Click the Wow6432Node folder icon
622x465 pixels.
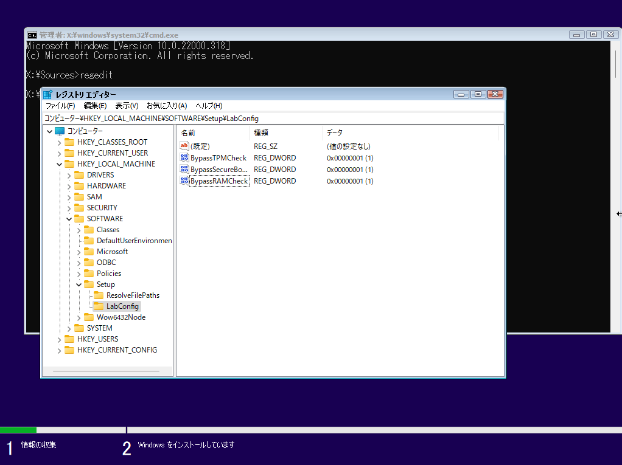click(89, 317)
